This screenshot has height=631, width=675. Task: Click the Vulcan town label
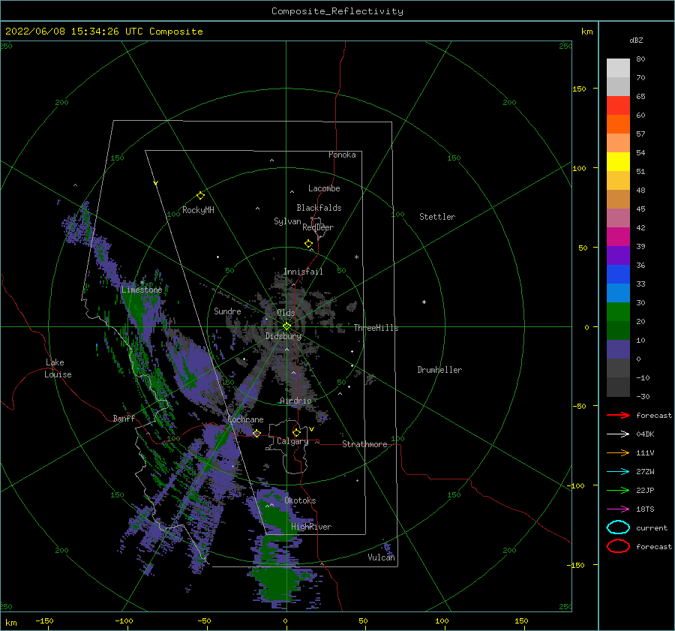381,557
